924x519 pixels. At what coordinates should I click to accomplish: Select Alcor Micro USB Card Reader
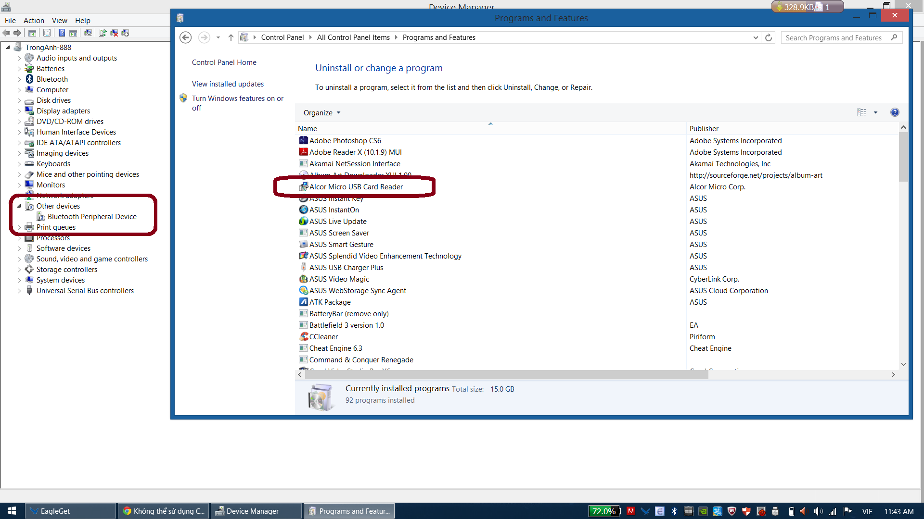[356, 187]
